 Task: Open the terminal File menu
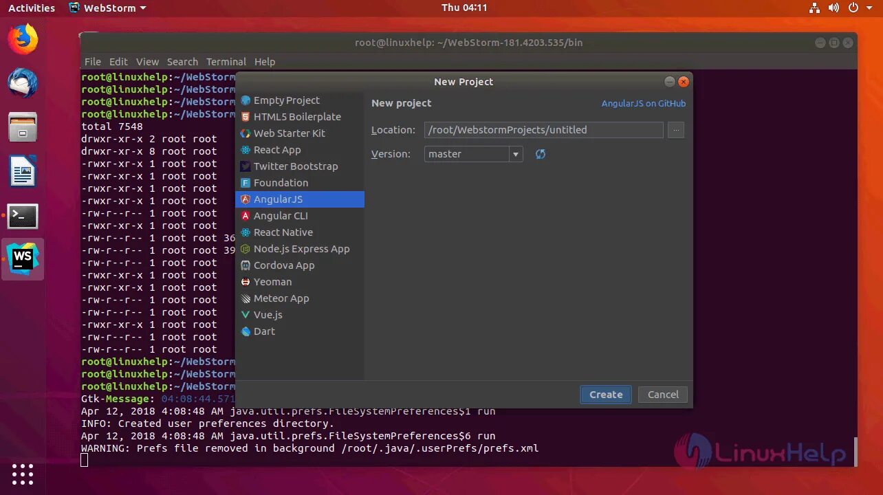click(93, 62)
